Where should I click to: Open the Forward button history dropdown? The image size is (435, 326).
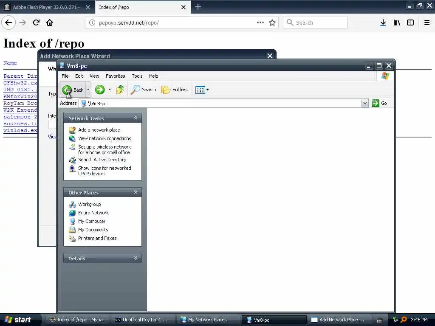pyautogui.click(x=110, y=90)
